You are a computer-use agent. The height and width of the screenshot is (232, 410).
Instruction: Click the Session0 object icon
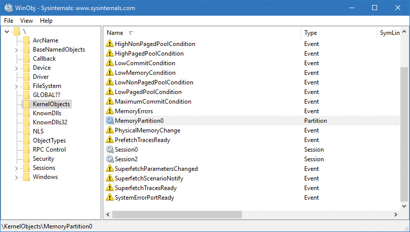click(x=110, y=150)
